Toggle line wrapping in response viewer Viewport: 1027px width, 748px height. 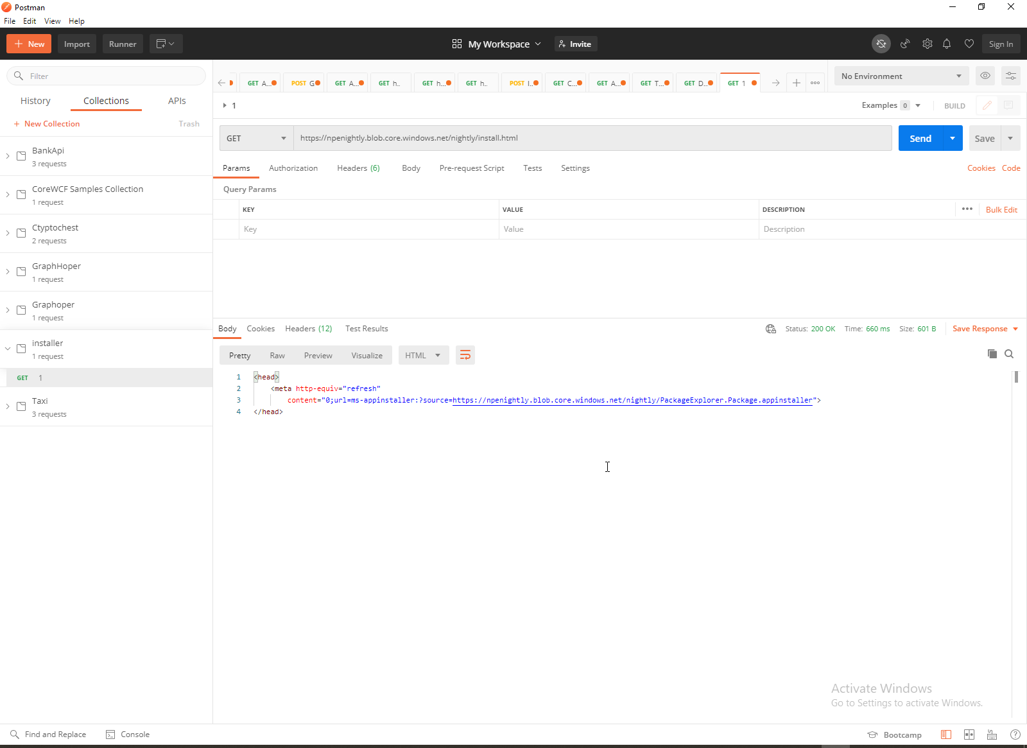point(465,355)
